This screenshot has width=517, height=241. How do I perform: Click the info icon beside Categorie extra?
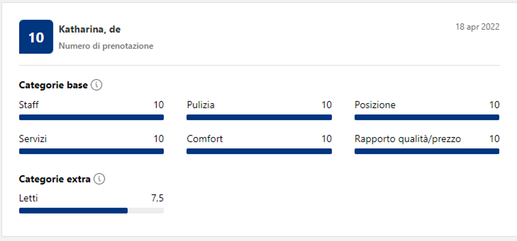tap(99, 179)
